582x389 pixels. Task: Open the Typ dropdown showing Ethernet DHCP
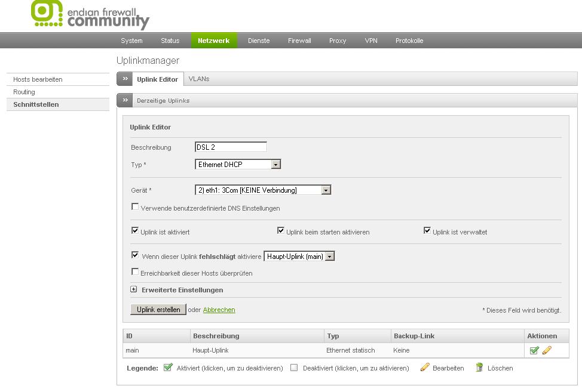point(238,165)
